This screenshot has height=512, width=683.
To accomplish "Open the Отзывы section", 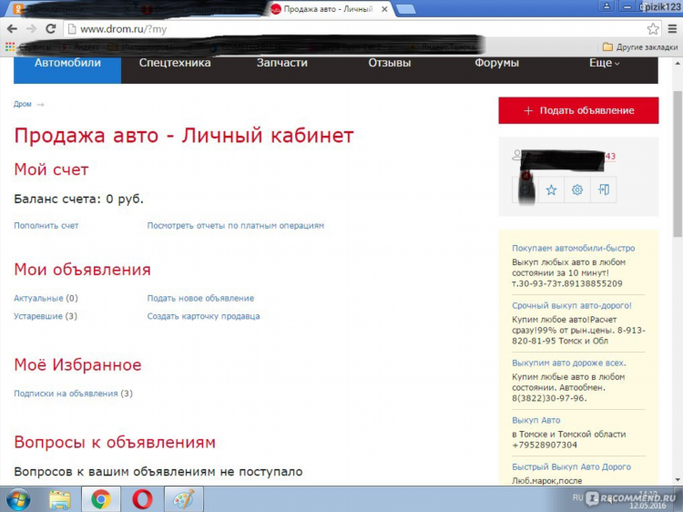I will [390, 63].
